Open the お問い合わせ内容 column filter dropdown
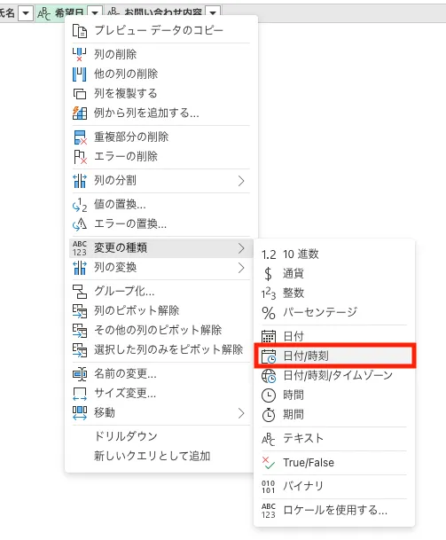Image resolution: width=446 pixels, height=540 pixels. click(213, 13)
